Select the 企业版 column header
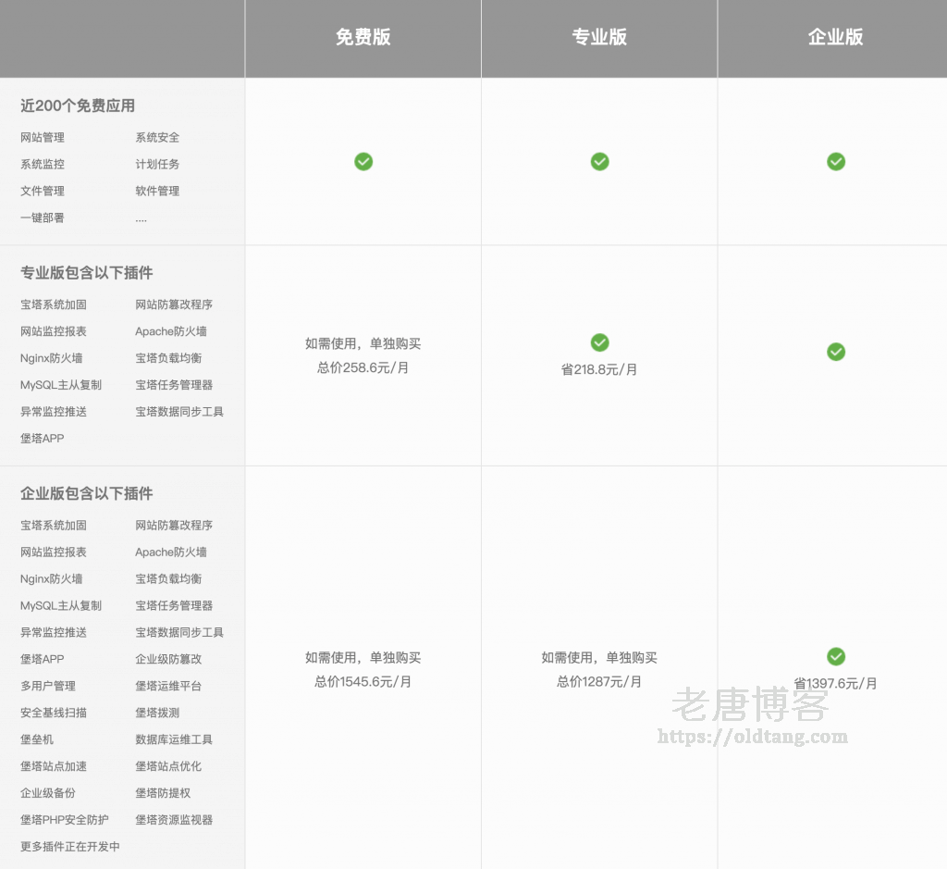 835,38
